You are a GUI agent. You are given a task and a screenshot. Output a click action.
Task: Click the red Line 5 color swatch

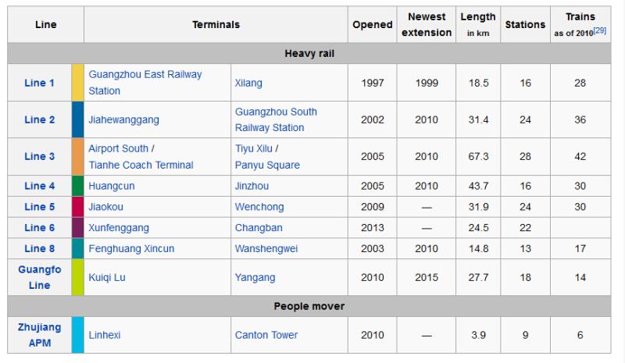tap(77, 207)
